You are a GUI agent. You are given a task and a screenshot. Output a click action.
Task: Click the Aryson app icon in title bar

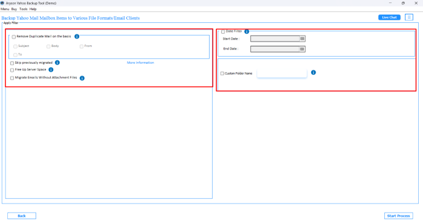point(2,3)
